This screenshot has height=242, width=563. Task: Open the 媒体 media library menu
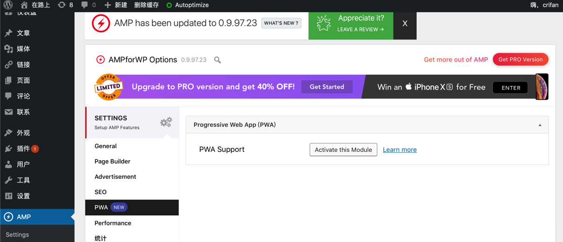(x=23, y=49)
